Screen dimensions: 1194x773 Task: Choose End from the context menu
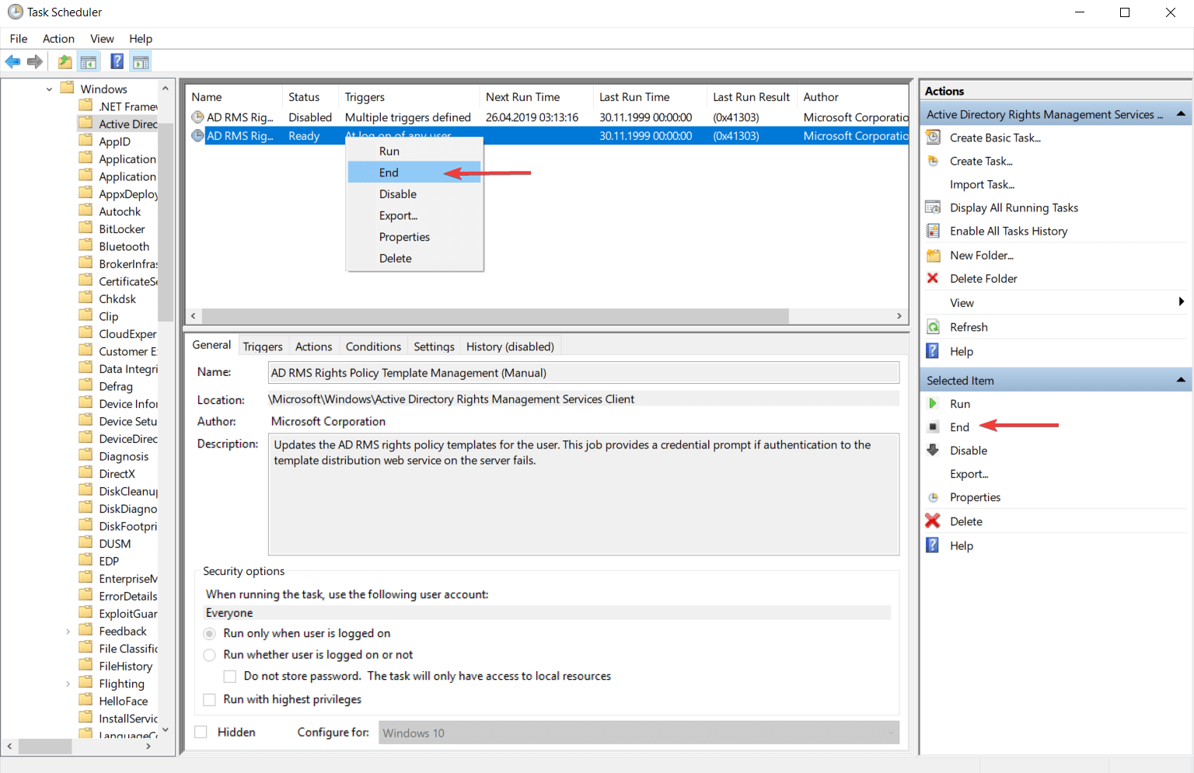coord(389,172)
